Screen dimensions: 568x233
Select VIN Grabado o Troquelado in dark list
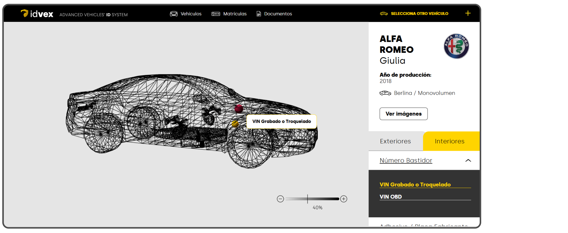(x=415, y=185)
